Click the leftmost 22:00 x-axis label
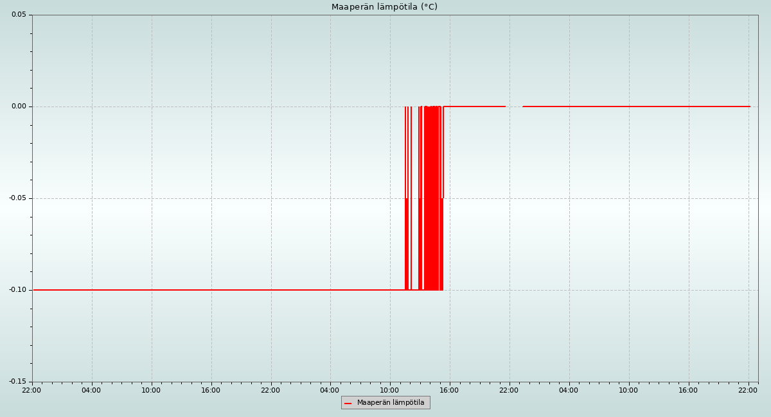The width and height of the screenshot is (771, 417). tap(31, 390)
